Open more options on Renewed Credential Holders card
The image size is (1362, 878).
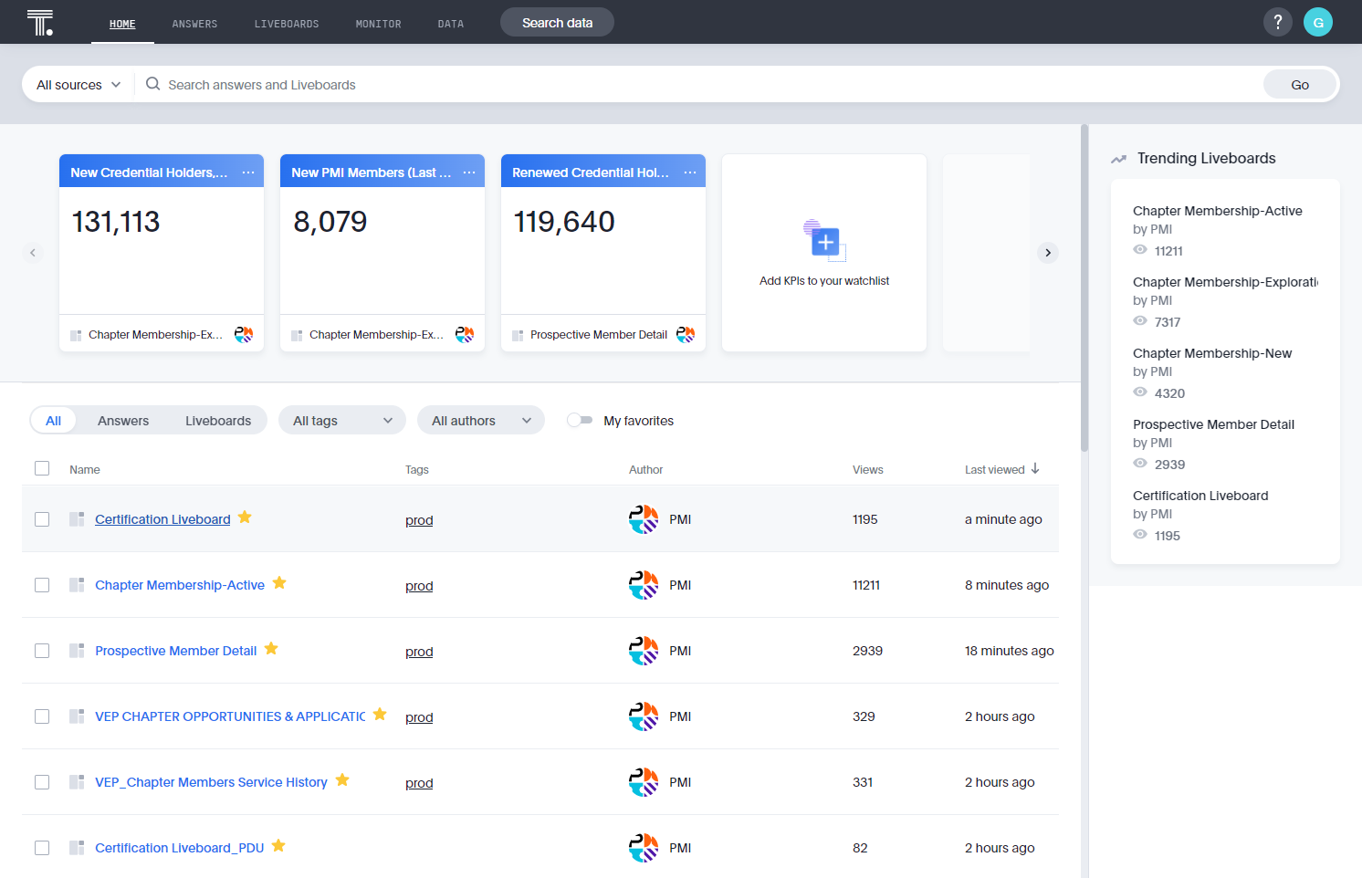690,172
